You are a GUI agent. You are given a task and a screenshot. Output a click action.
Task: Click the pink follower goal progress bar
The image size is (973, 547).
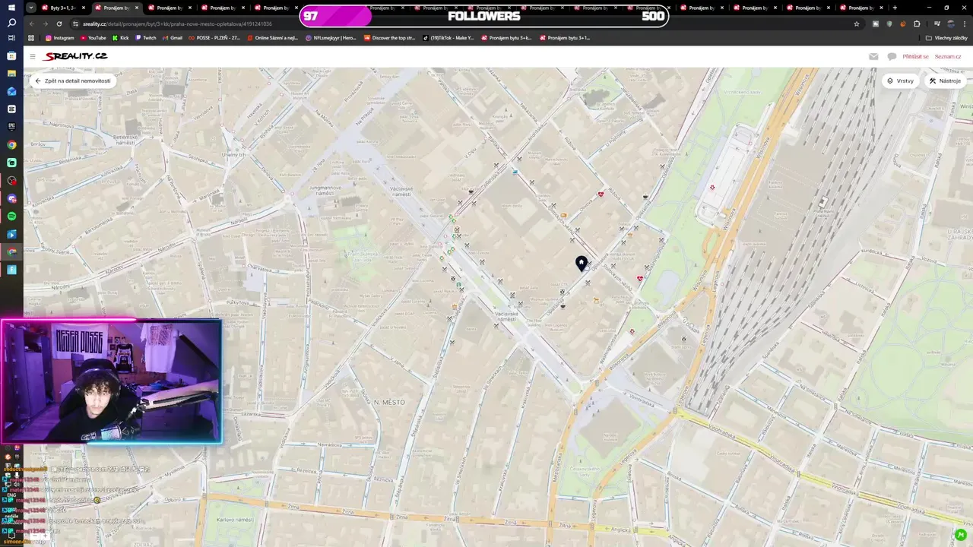coord(335,16)
